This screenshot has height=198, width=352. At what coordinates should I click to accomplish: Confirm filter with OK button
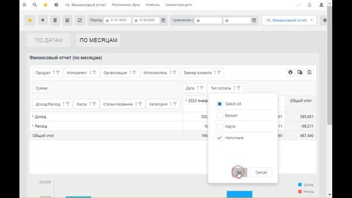[240, 172]
